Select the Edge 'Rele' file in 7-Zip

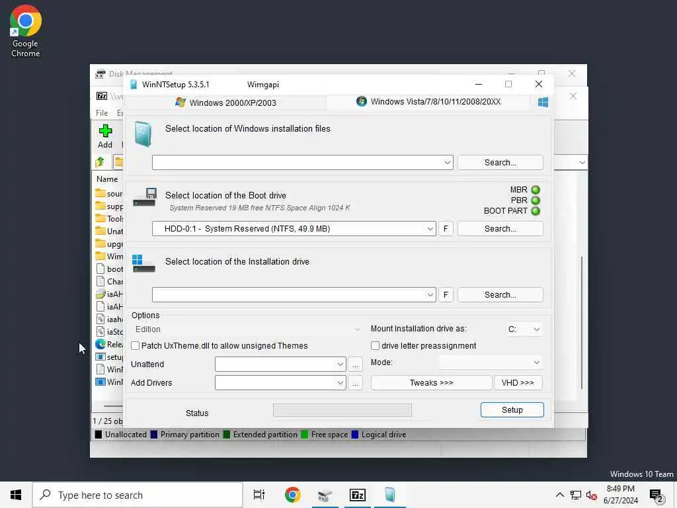[109, 344]
